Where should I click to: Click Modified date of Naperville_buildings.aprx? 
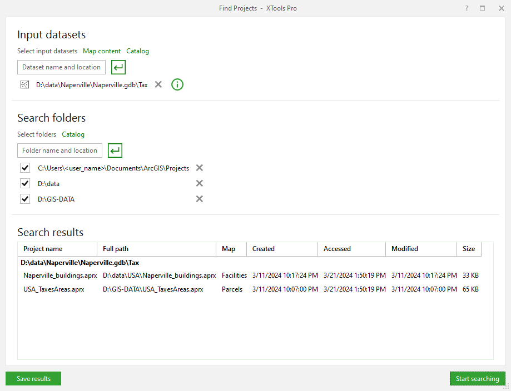424,275
